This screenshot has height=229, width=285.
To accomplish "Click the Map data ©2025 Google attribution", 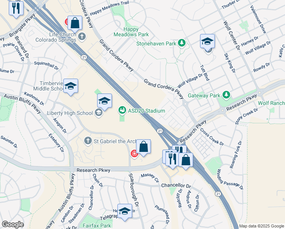I will (261, 226).
